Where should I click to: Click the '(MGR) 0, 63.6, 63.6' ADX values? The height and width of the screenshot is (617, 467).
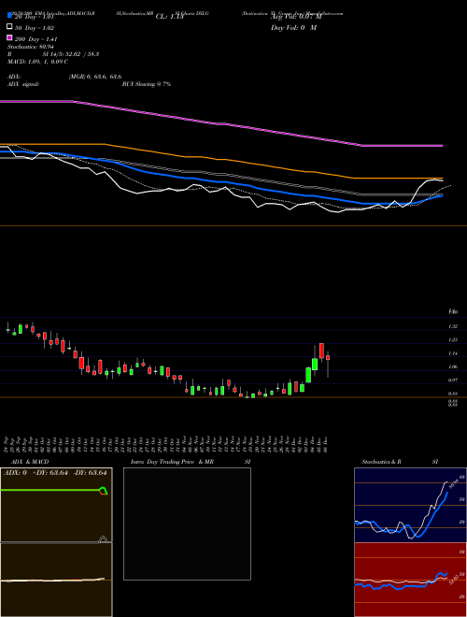(x=95, y=77)
